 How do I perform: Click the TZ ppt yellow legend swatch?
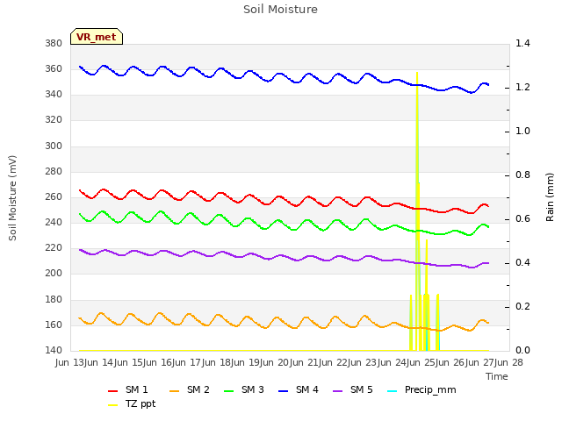click(112, 405)
